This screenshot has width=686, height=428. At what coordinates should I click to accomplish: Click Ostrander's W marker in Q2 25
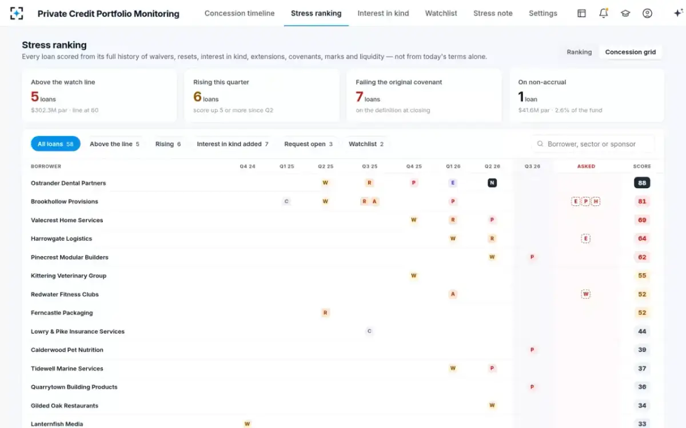[325, 183]
